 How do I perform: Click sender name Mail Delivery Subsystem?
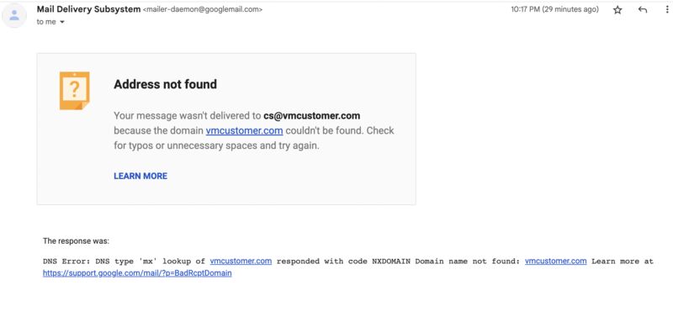(x=88, y=9)
